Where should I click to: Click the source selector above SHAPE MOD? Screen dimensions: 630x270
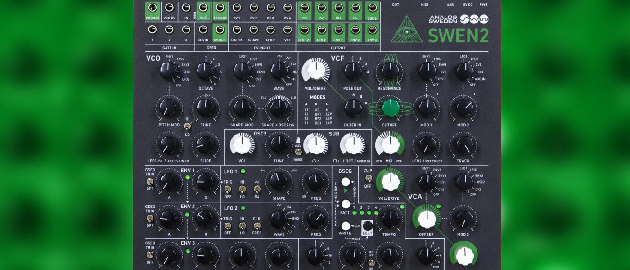pyautogui.click(x=242, y=71)
